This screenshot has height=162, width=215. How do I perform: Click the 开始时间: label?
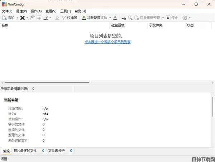[x=15, y=108]
